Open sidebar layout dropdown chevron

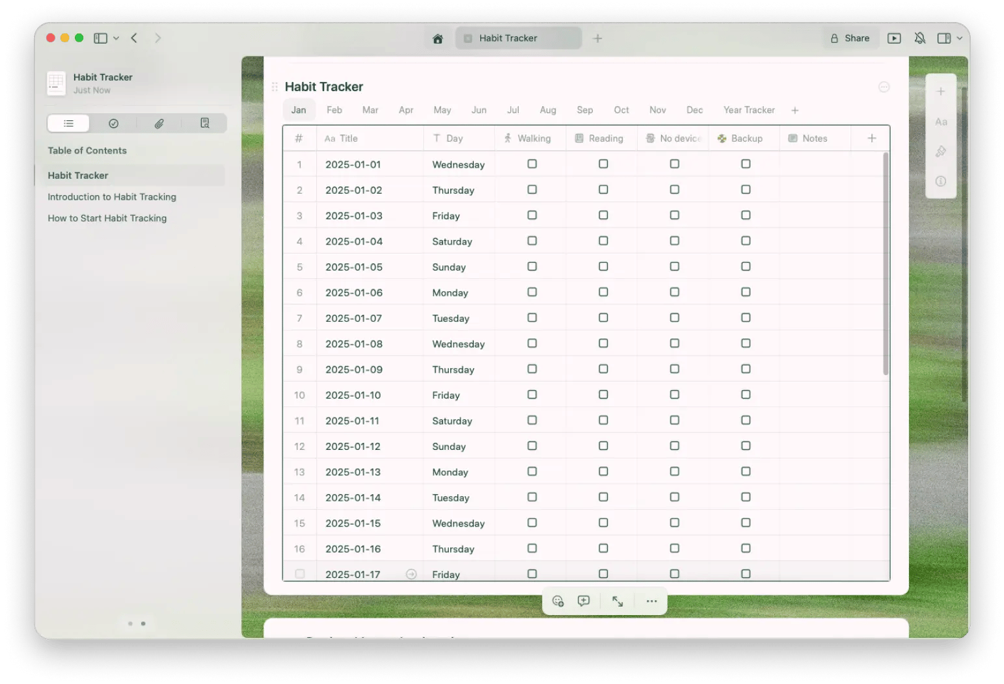click(x=116, y=38)
